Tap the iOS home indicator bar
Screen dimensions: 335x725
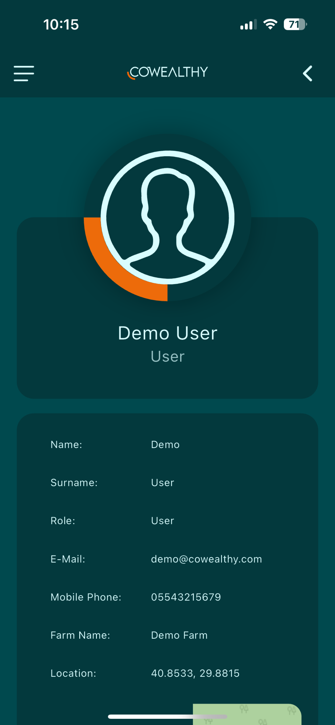tap(167, 717)
